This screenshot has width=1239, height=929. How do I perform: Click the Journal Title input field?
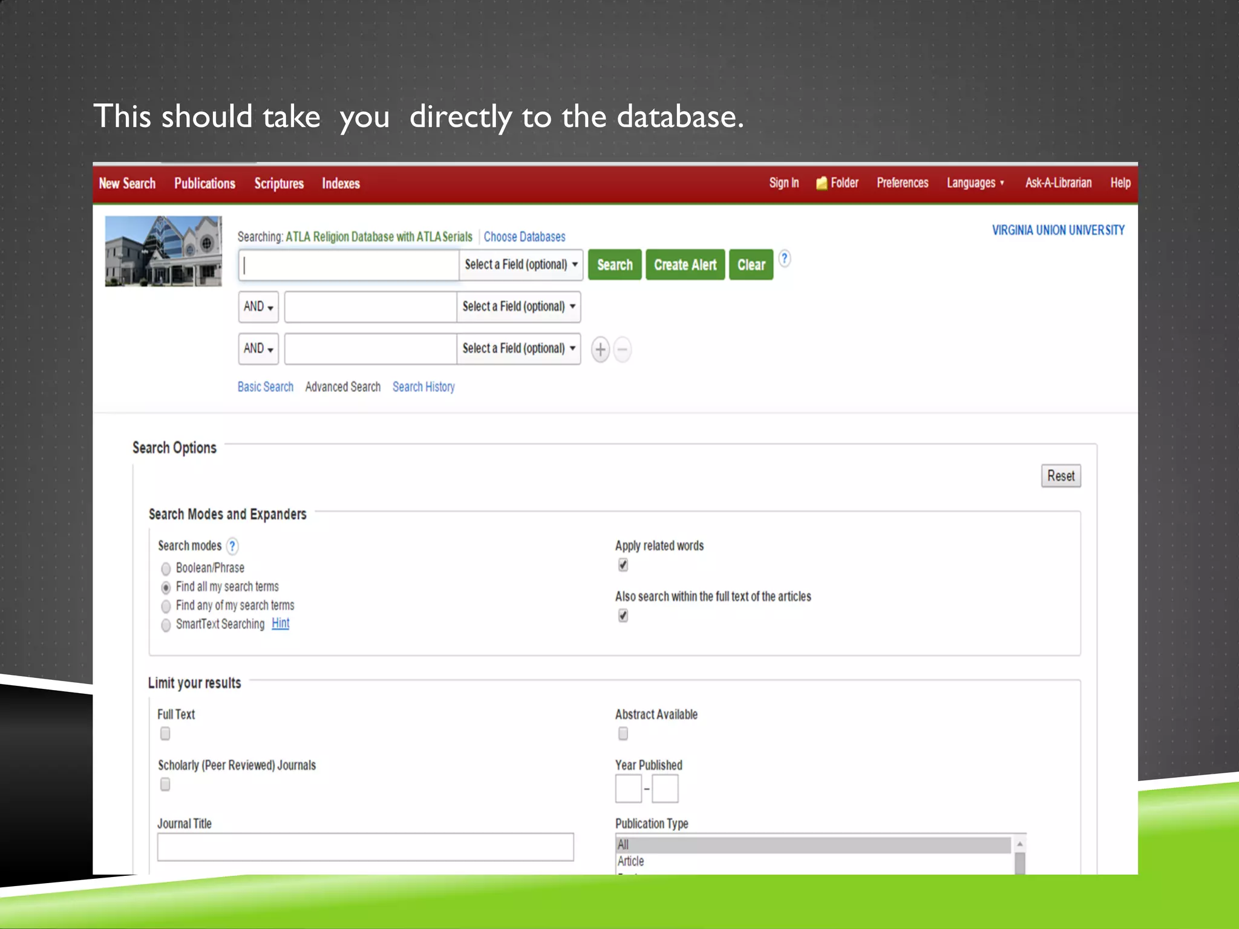pyautogui.click(x=365, y=847)
